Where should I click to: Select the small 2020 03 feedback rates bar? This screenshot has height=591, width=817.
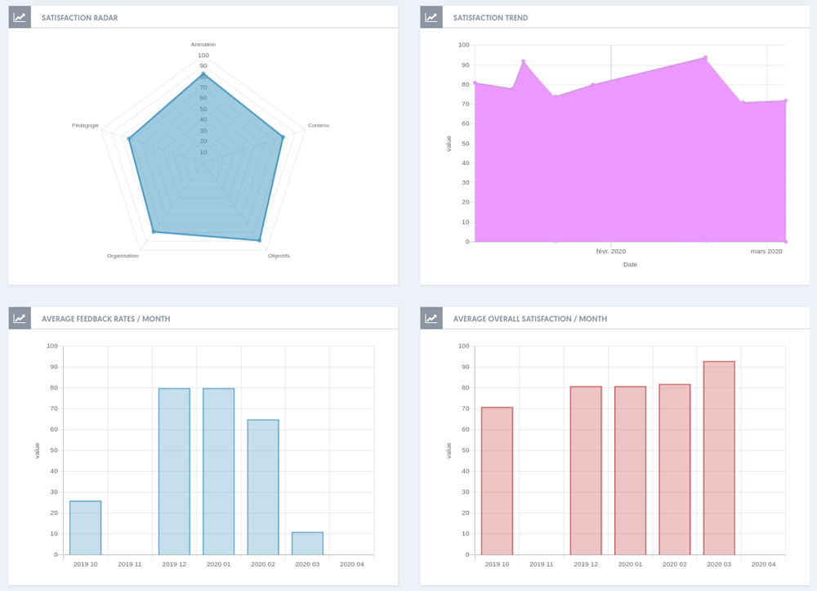(x=307, y=544)
